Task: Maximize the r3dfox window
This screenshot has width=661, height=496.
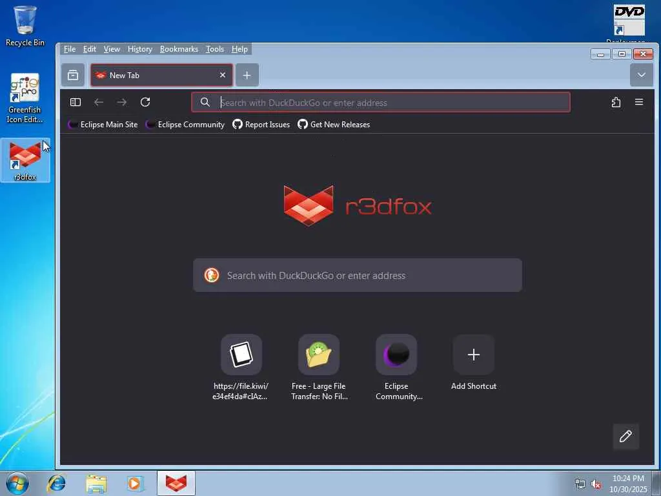Action: coord(622,54)
